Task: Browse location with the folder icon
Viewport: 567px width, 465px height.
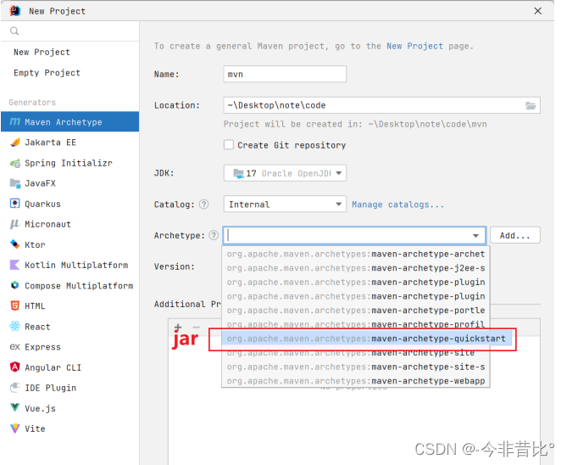Action: [531, 105]
